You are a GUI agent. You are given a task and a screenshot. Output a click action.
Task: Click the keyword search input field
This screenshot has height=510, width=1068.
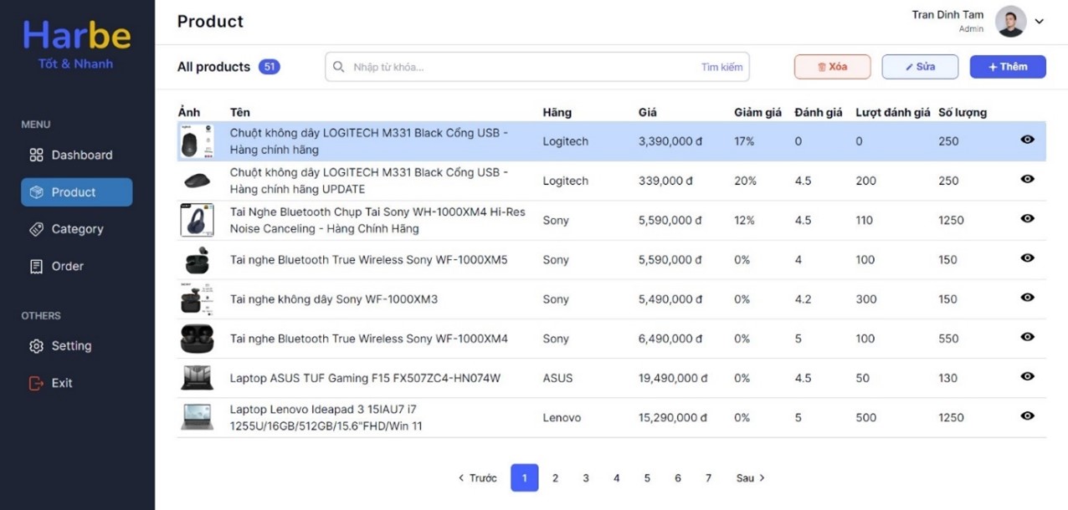[x=537, y=67]
